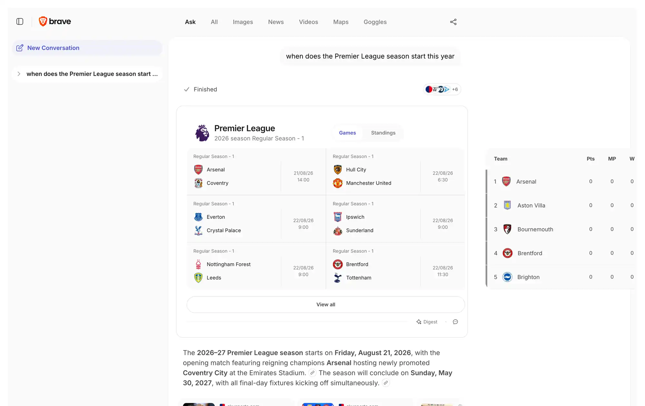Click the Premier League lion logo
645x406 pixels.
click(202, 133)
